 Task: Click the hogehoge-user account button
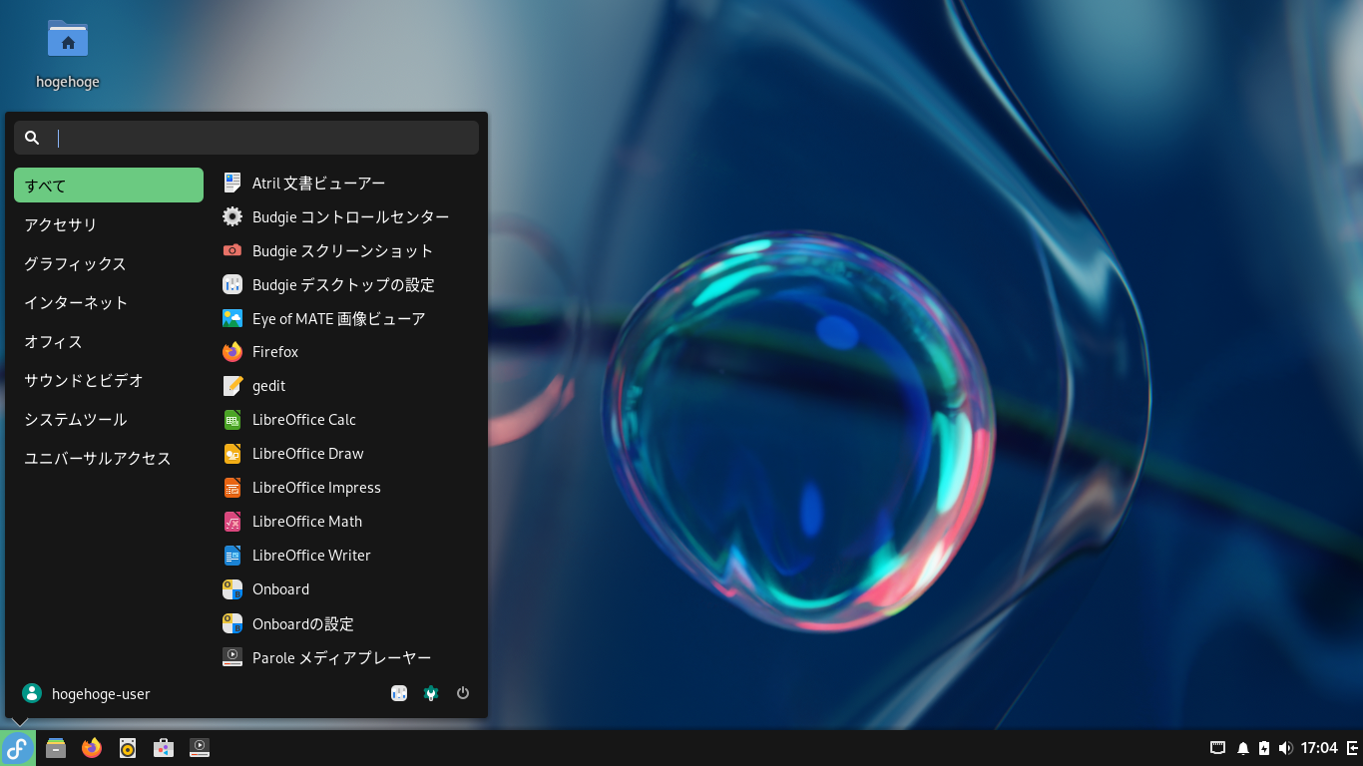tap(86, 693)
